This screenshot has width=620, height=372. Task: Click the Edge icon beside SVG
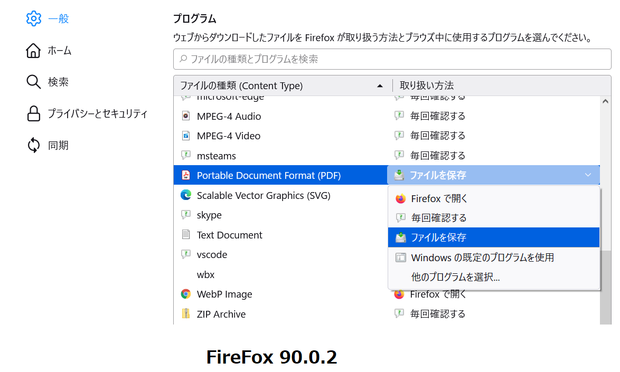[x=185, y=195]
